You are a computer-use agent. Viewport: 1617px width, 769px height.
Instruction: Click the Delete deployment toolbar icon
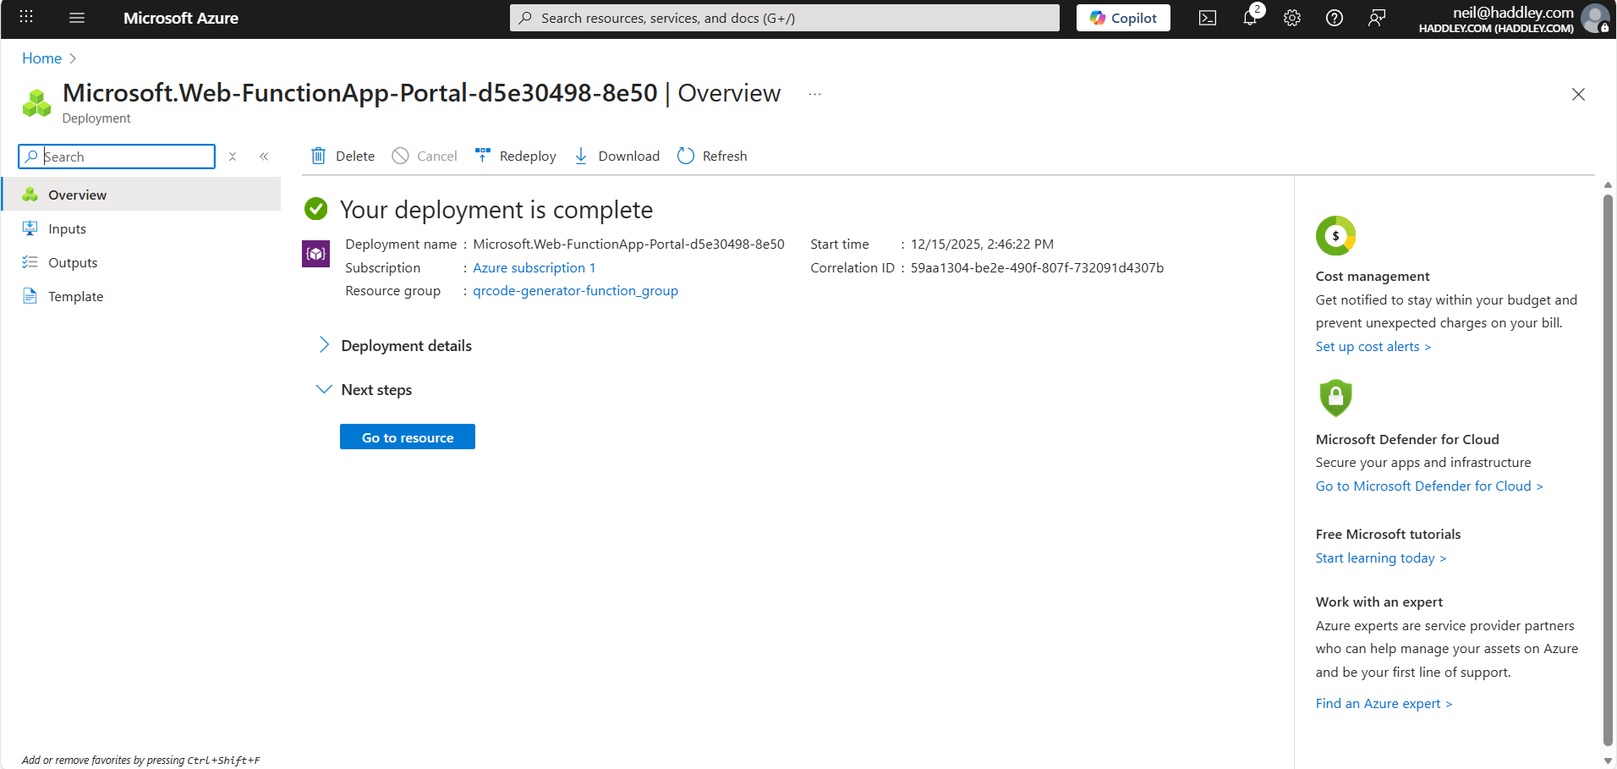[x=342, y=156]
